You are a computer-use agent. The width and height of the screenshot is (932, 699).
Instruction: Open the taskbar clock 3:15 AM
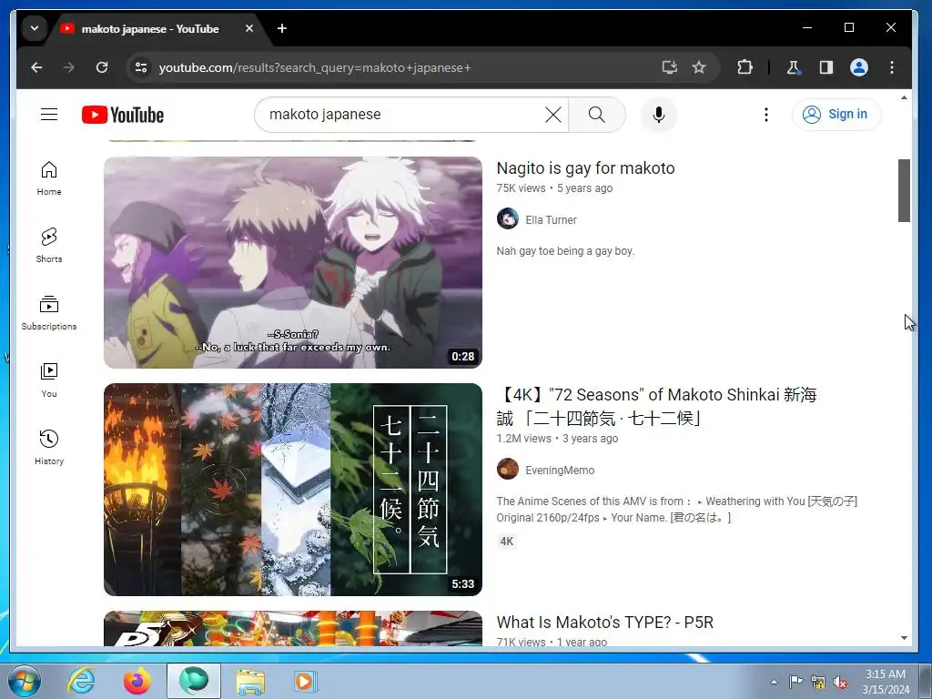(886, 682)
